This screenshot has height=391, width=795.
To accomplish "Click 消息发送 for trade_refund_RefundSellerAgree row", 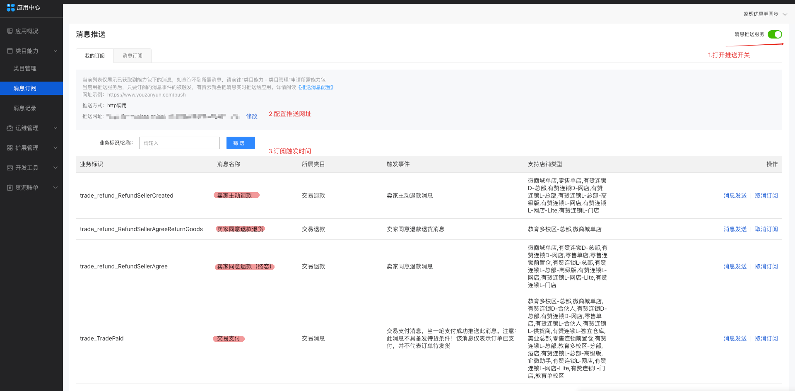I will pyautogui.click(x=735, y=266).
